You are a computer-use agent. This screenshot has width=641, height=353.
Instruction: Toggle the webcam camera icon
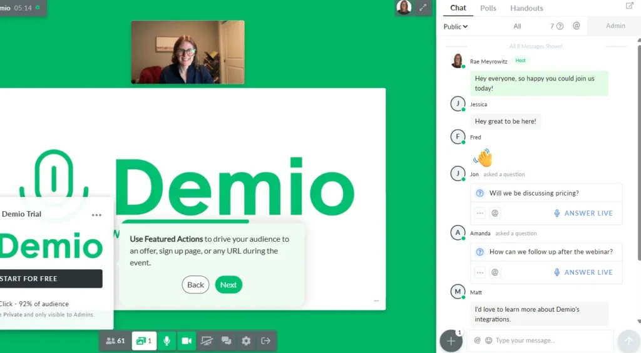click(x=187, y=341)
